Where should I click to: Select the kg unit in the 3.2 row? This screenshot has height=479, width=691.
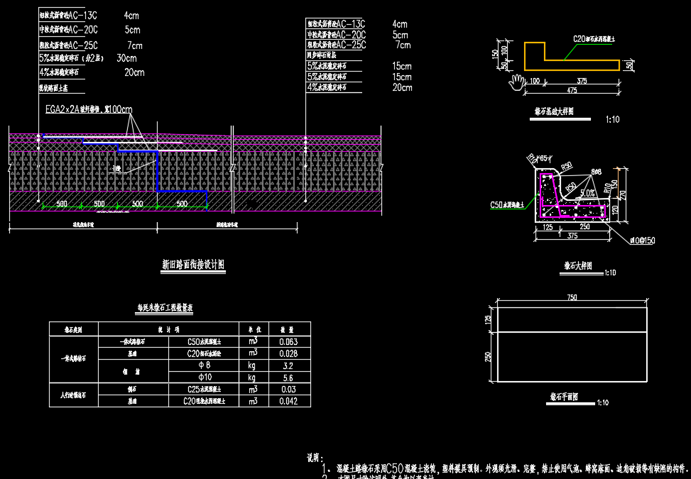coord(251,365)
